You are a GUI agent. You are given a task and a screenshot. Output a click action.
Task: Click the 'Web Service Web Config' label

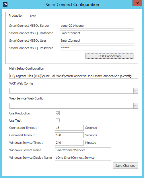pyautogui.click(x=26, y=98)
